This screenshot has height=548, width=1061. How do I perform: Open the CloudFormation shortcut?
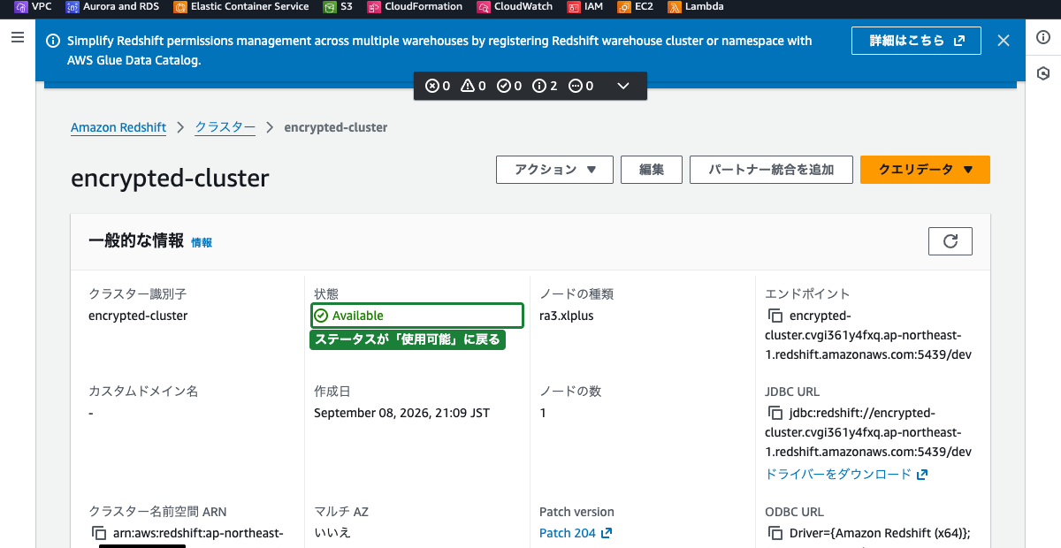pos(415,7)
